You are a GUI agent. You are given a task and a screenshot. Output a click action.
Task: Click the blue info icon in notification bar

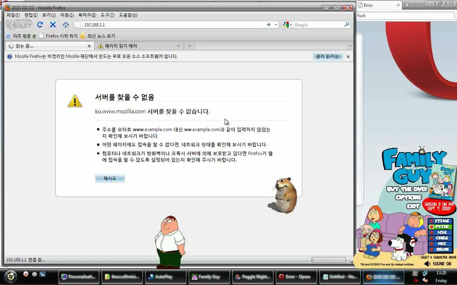pos(10,56)
